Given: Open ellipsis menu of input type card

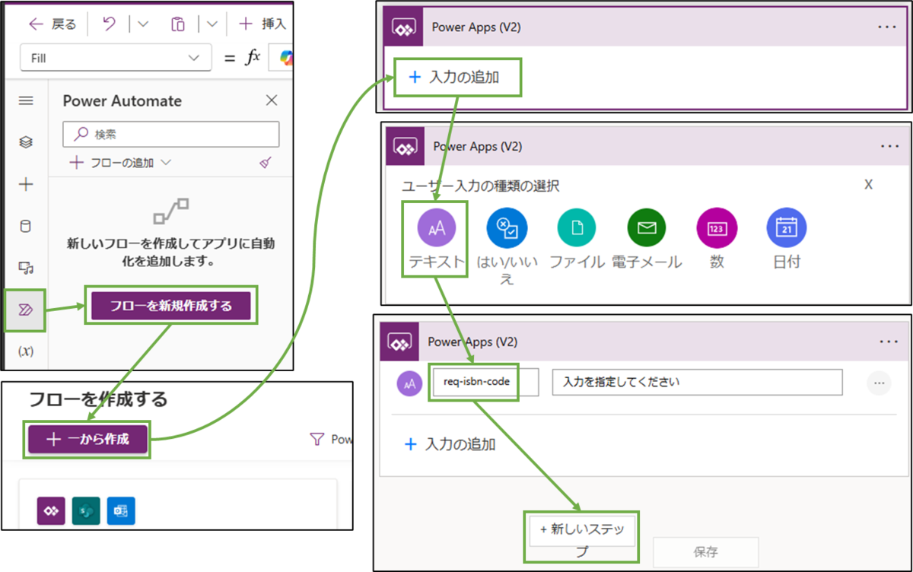Looking at the screenshot, I should [x=888, y=146].
